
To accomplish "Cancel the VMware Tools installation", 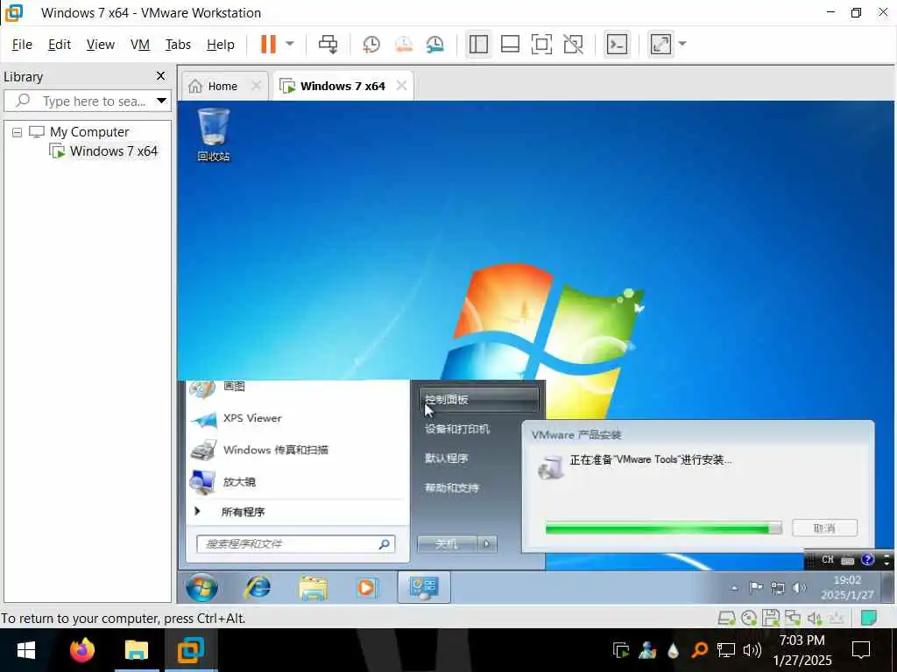I will [824, 528].
